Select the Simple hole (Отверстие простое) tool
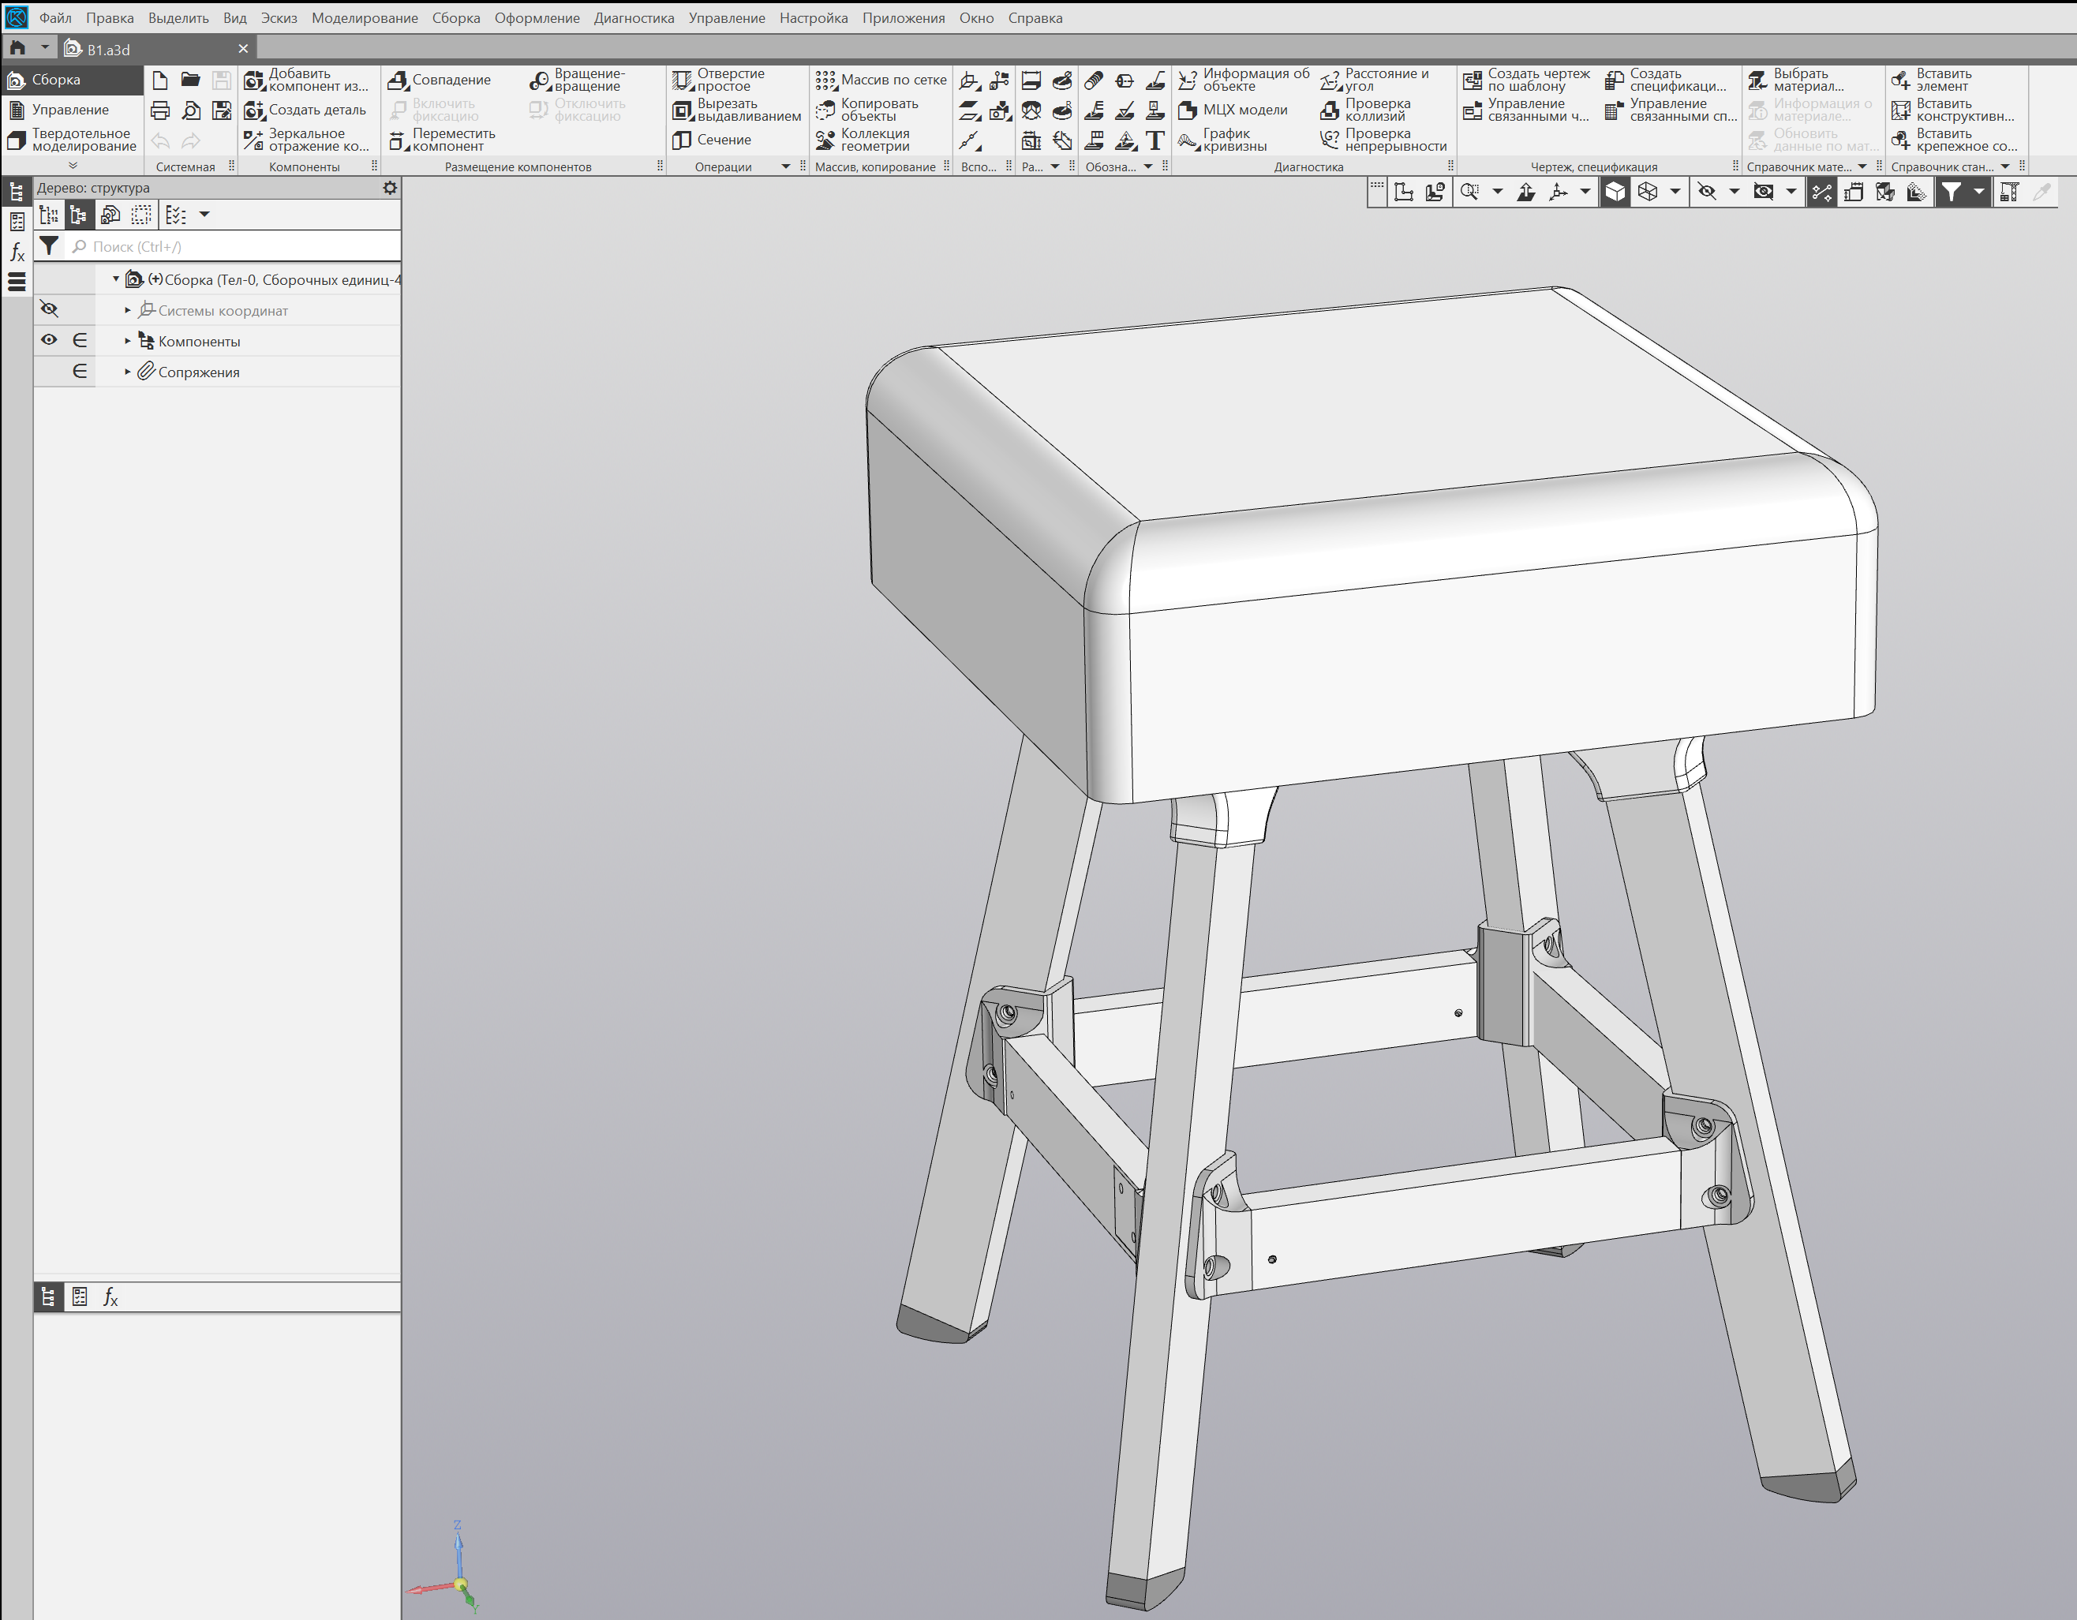The height and width of the screenshot is (1620, 2077). (719, 80)
